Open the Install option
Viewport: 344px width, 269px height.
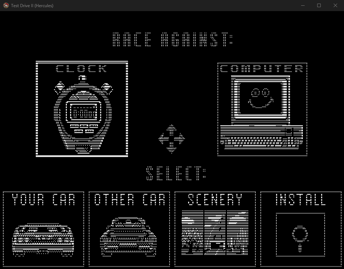pos(301,229)
